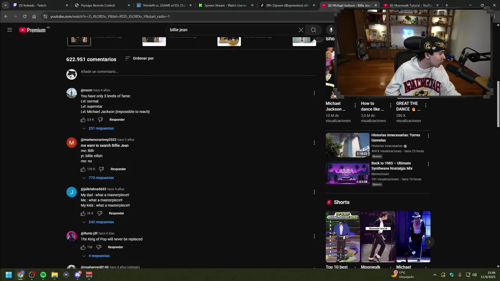Open options for Back to 1985 video
Viewport: 500px width, 281px height.
pyautogui.click(x=428, y=164)
